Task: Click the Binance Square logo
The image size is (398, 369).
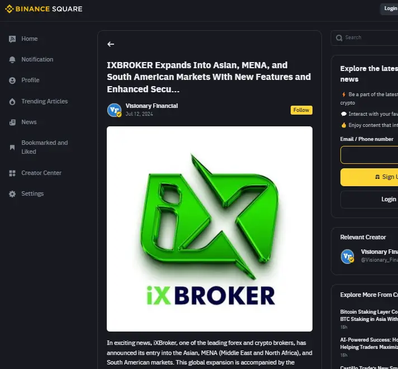Action: pos(44,9)
